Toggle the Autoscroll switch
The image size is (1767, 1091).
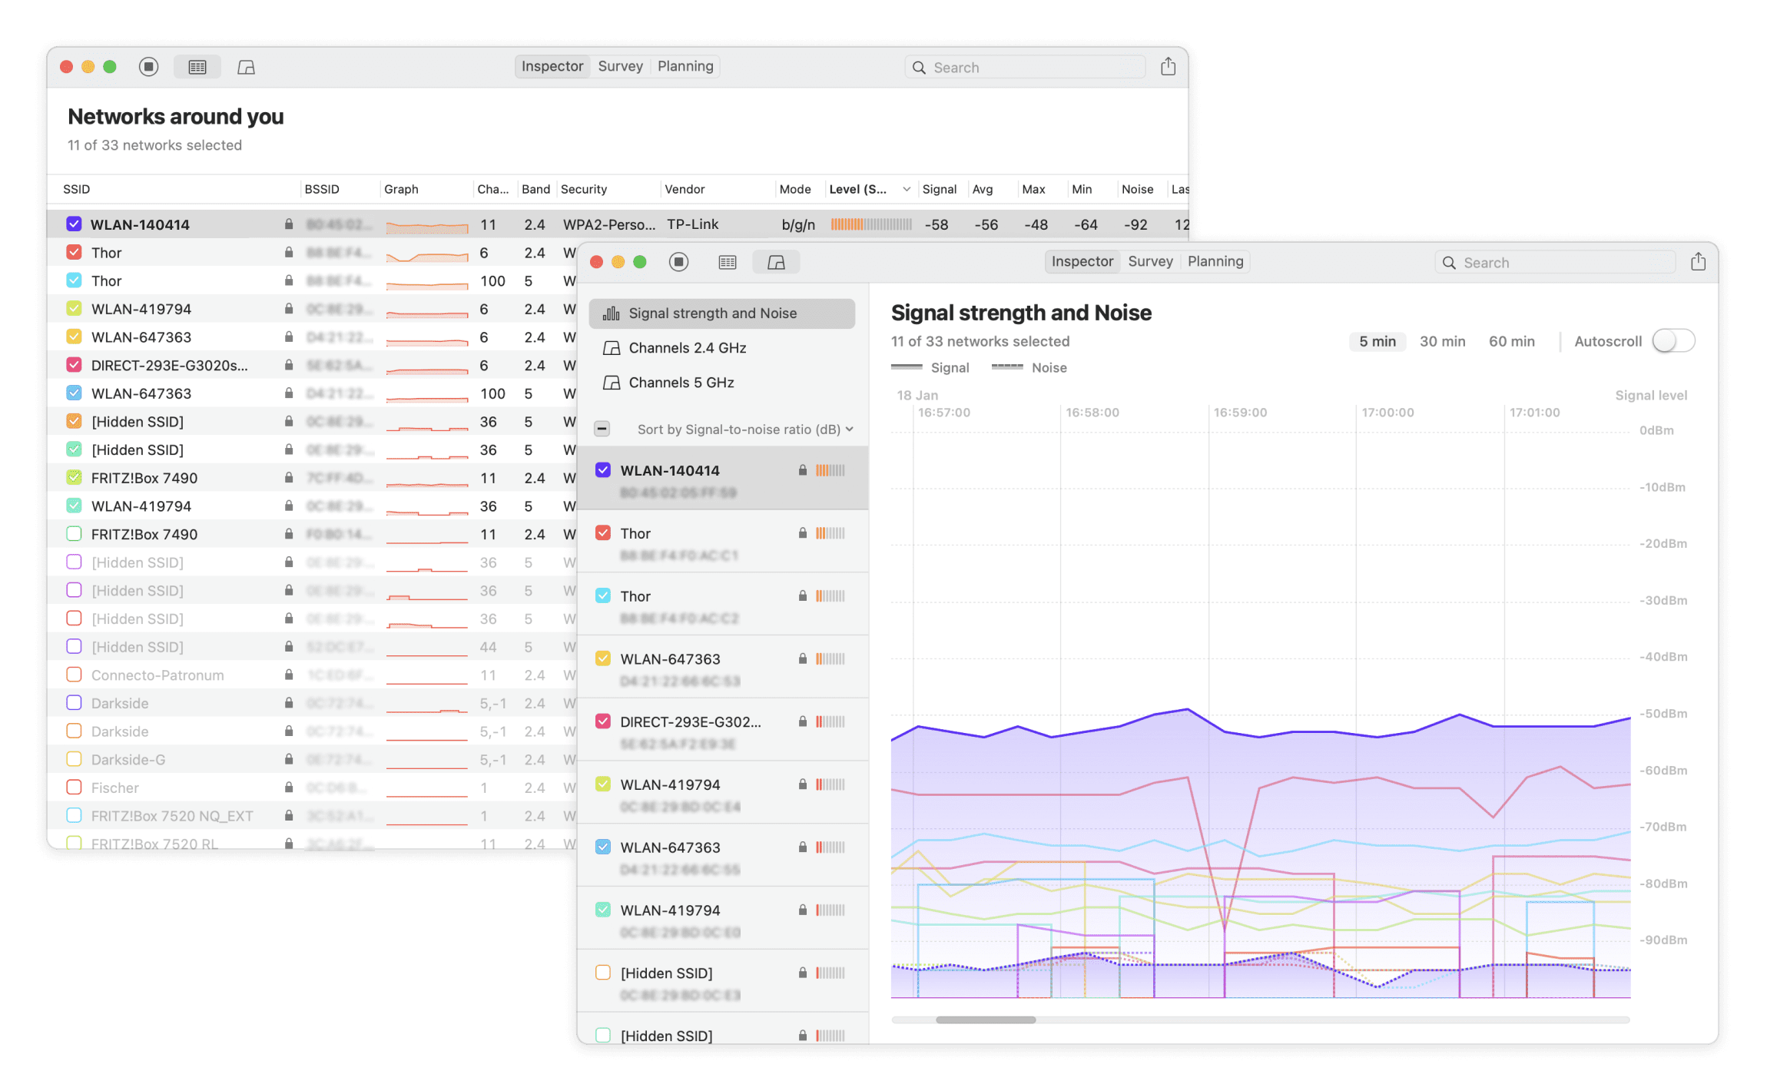click(x=1673, y=341)
